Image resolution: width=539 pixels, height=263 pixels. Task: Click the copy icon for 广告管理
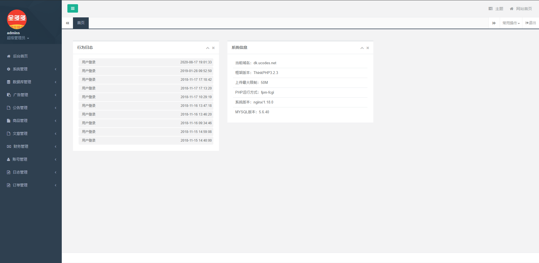tap(9, 95)
